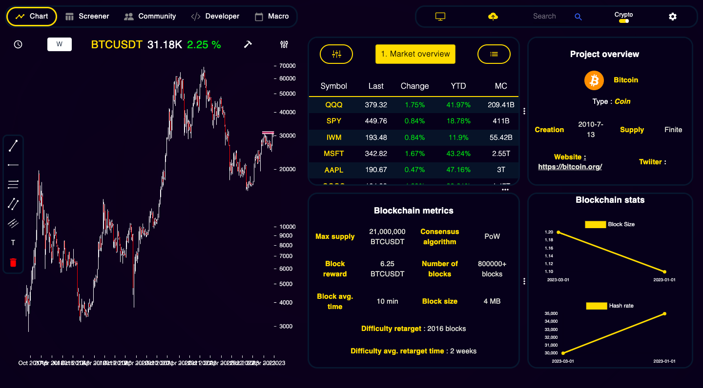Select the IWM symbol

point(334,137)
